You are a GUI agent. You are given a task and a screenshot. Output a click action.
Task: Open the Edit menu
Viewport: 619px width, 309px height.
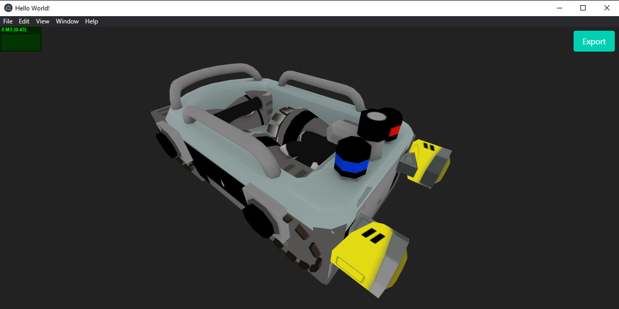point(24,21)
